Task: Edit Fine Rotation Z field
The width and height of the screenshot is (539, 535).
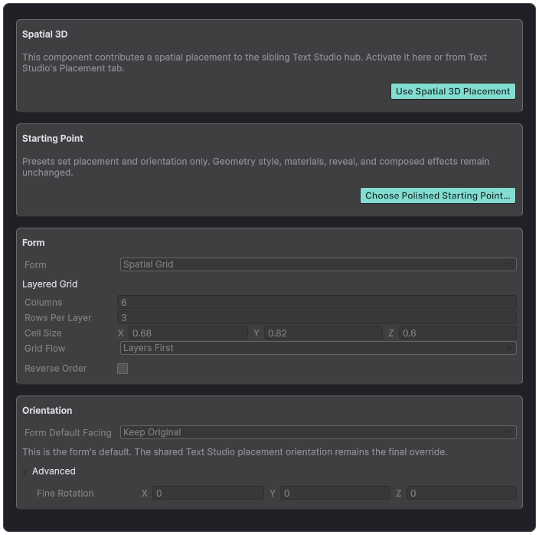Action: point(462,493)
